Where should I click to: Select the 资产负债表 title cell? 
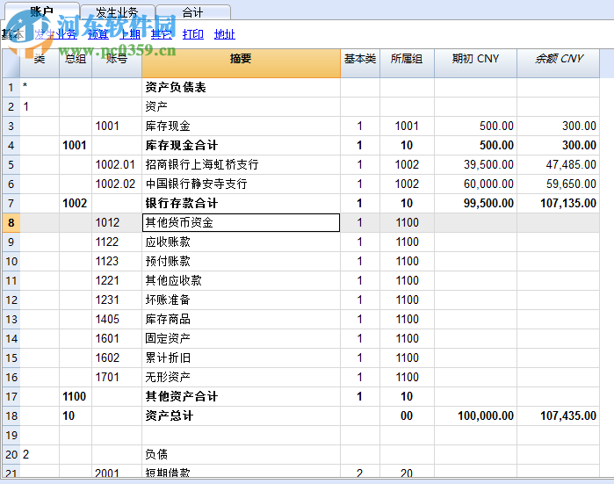click(x=241, y=87)
